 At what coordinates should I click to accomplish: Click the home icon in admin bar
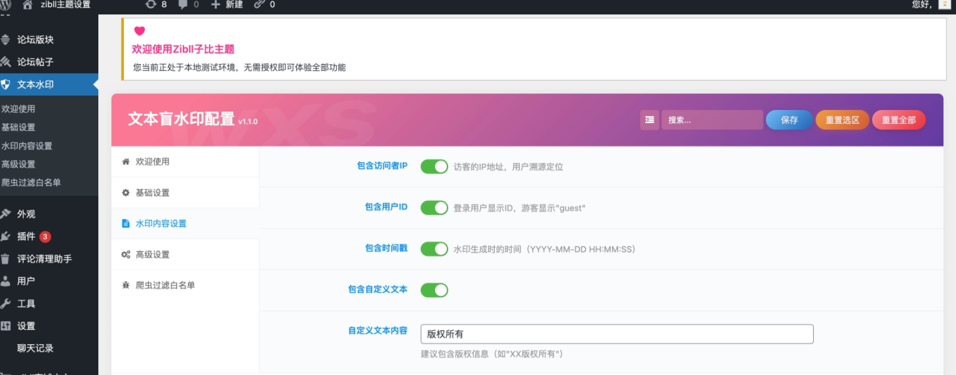[27, 5]
